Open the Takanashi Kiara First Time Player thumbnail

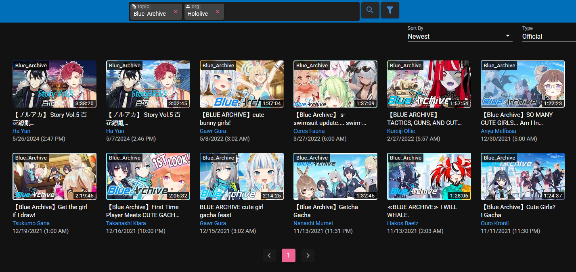point(148,176)
